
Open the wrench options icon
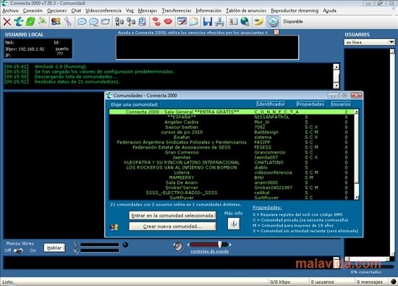tap(67, 22)
